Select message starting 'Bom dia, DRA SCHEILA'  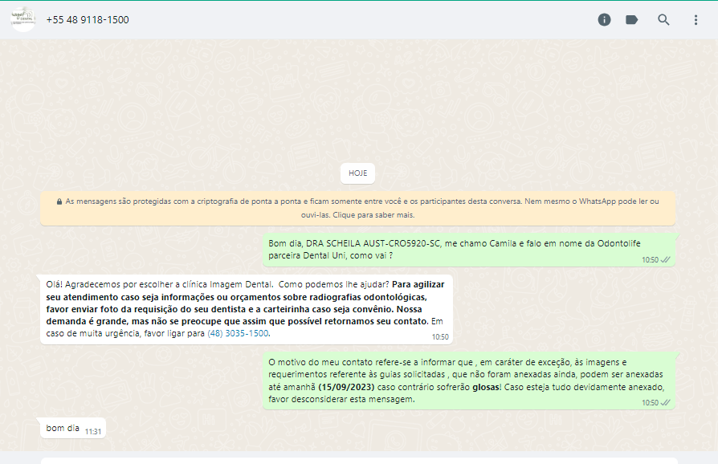pos(469,250)
